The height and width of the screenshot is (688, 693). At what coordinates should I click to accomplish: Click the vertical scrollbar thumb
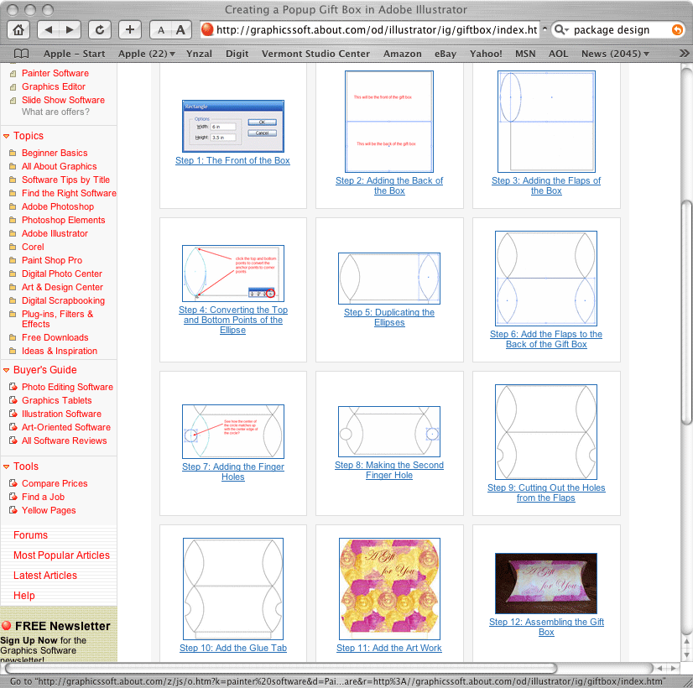pyautogui.click(x=686, y=313)
